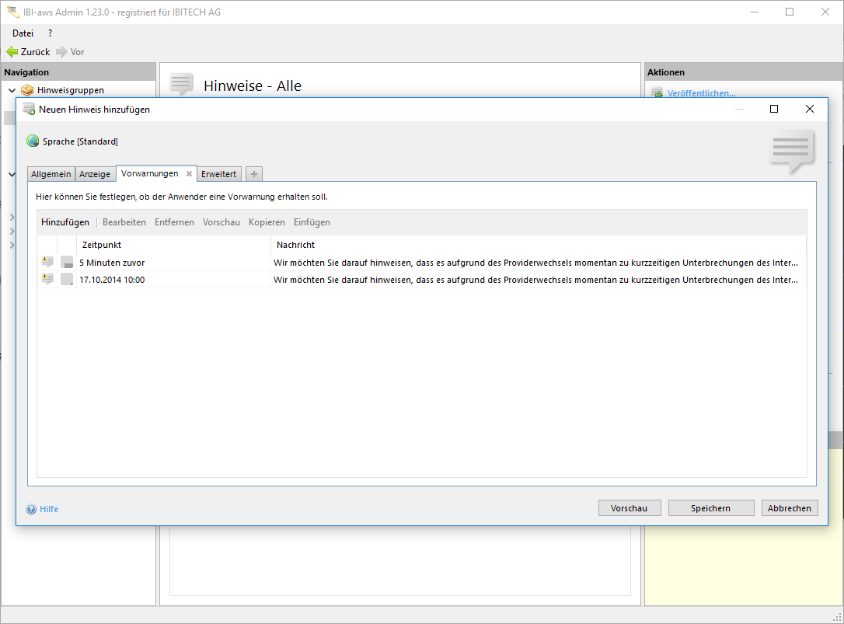Screen dimensions: 844x624
Task: Go to the Erweitert tab
Action: click(218, 174)
